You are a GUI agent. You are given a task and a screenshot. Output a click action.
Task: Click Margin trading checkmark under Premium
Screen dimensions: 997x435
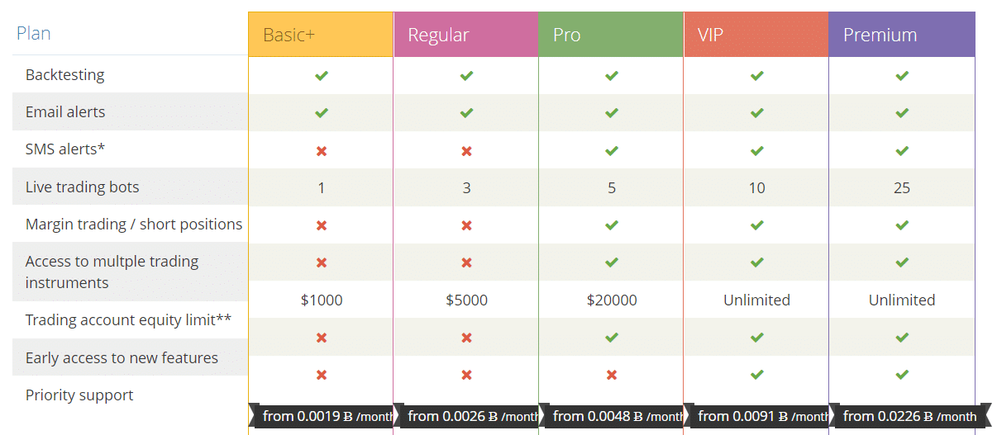[x=902, y=225]
